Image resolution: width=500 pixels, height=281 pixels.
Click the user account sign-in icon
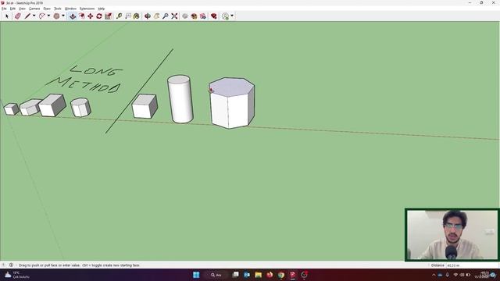[225, 16]
